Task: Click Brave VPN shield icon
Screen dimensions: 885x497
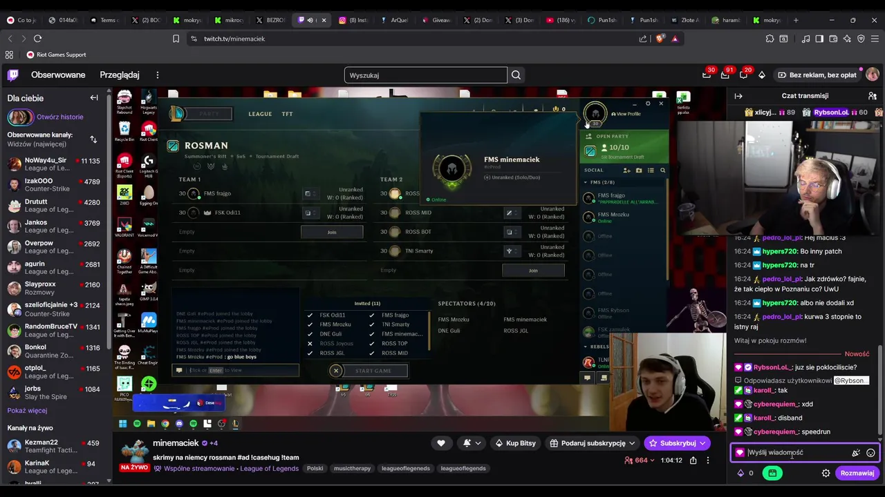Action: [861, 39]
